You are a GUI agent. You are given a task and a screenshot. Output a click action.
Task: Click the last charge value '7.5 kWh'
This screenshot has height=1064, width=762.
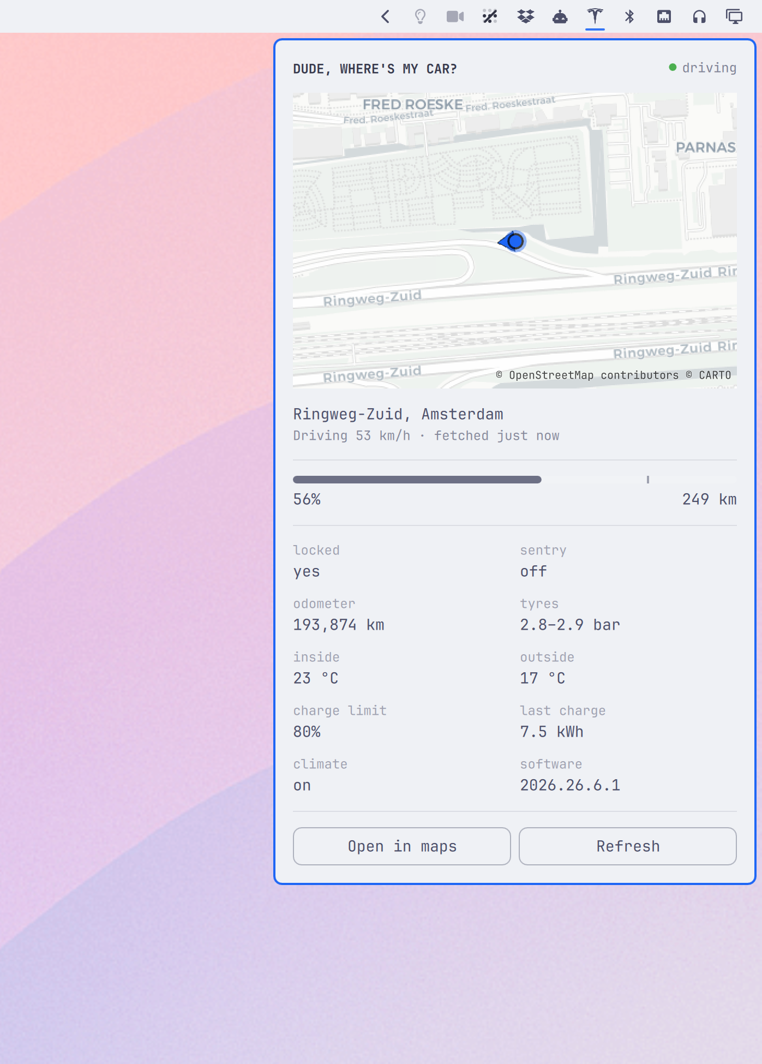coord(552,732)
